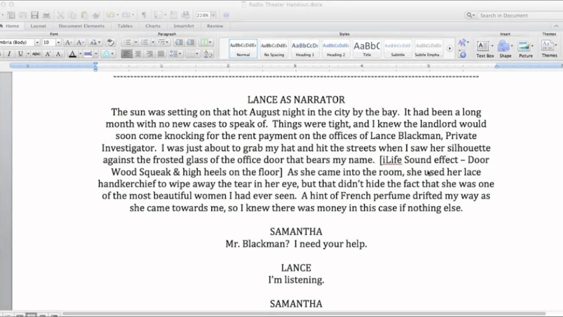
Task: Toggle italic formatting
Action: coord(9,54)
